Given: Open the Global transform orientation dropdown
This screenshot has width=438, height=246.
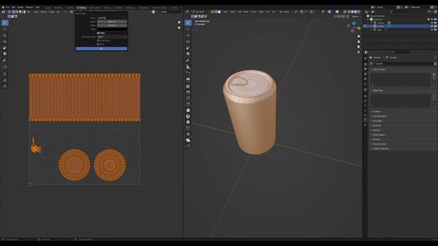Looking at the screenshot, I should pyautogui.click(x=285, y=12).
